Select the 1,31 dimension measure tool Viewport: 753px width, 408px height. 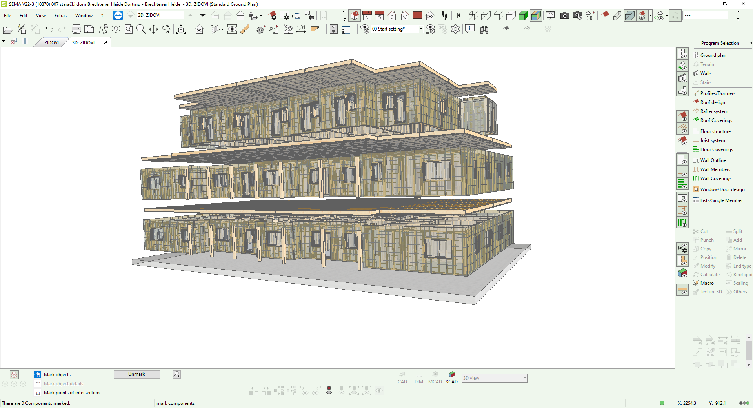[301, 29]
